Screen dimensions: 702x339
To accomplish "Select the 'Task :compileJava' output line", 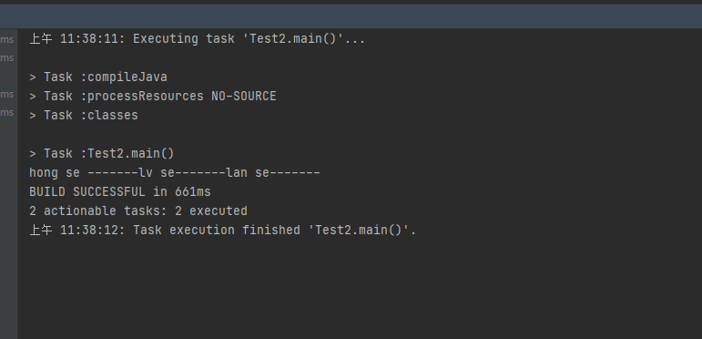I will pos(98,77).
